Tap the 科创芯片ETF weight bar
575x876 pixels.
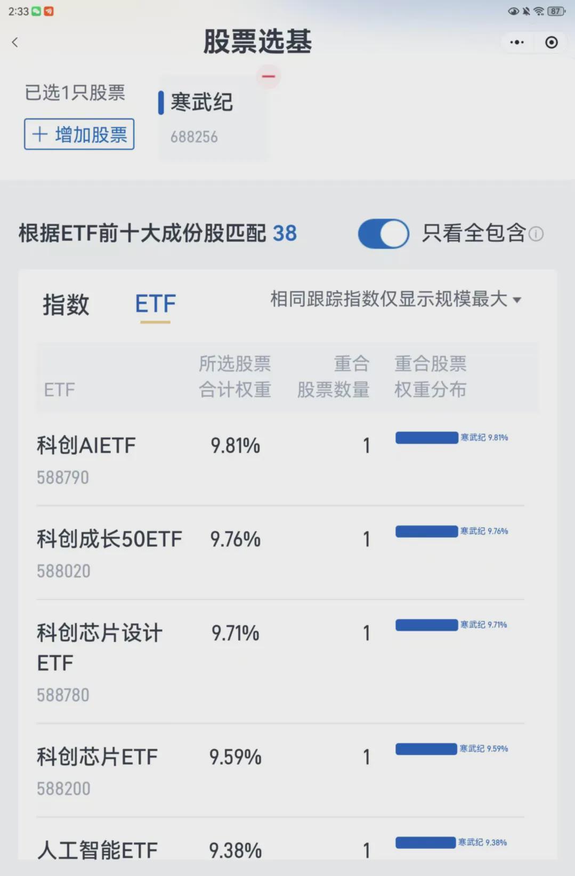[x=426, y=749]
